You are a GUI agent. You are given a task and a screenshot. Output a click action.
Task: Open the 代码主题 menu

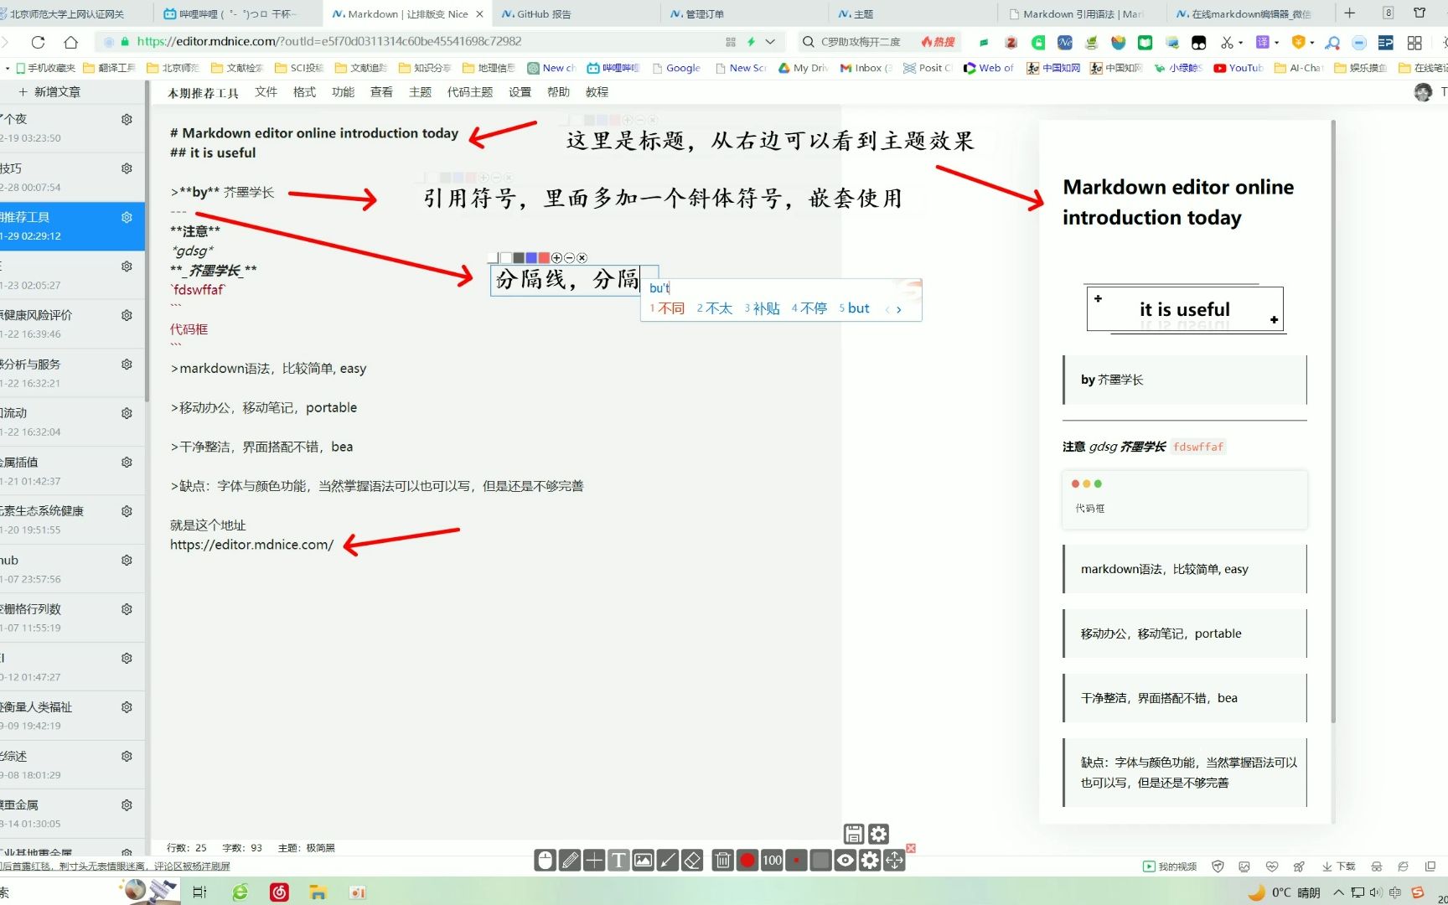click(x=470, y=92)
